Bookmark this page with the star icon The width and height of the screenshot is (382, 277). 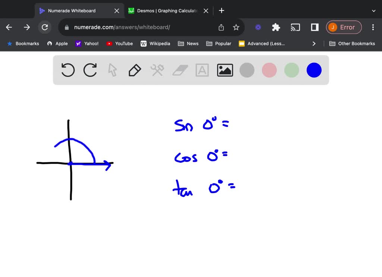[x=236, y=27]
